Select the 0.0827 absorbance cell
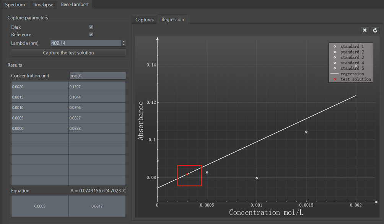Viewport: 384px width, 224px height. [x=97, y=118]
